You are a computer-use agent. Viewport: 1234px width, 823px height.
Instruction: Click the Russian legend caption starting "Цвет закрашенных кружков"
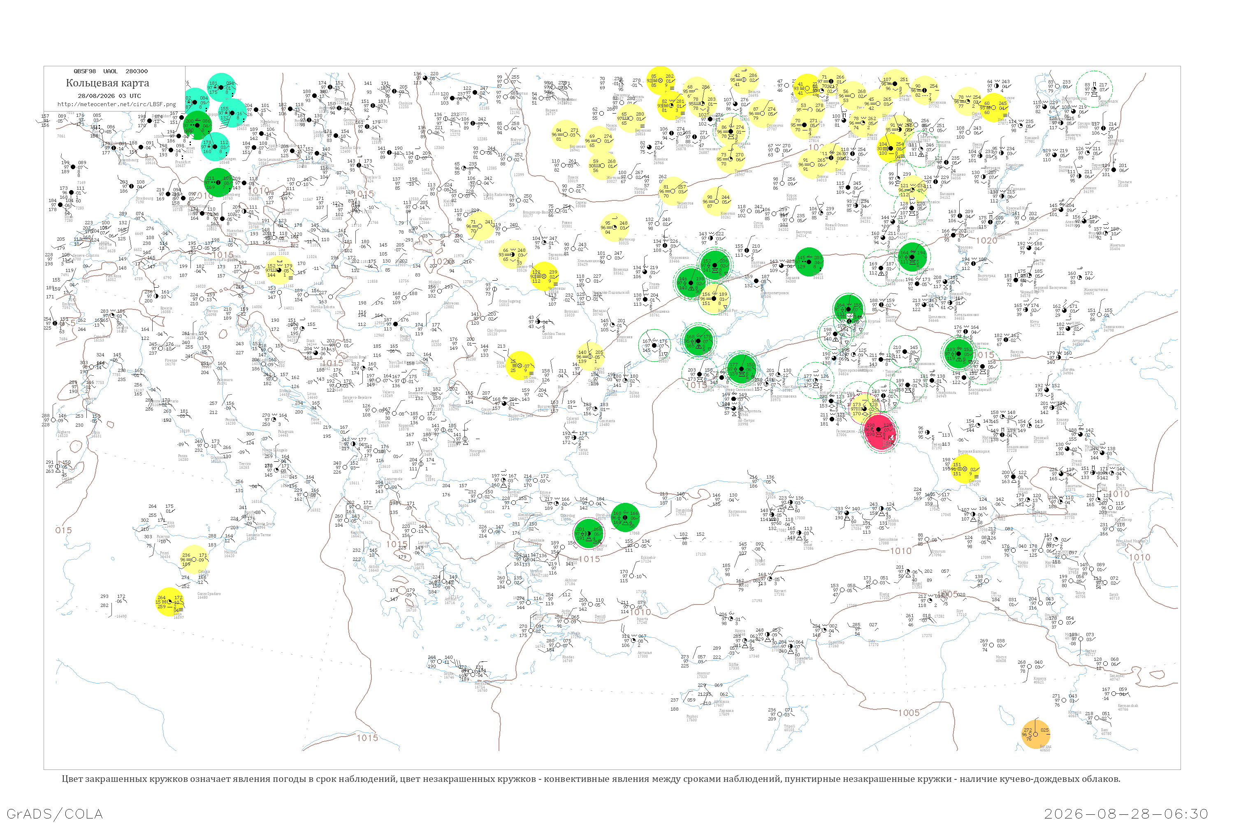pyautogui.click(x=591, y=779)
